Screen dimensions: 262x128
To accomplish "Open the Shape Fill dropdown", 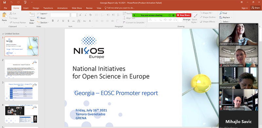I will tap(206, 13).
